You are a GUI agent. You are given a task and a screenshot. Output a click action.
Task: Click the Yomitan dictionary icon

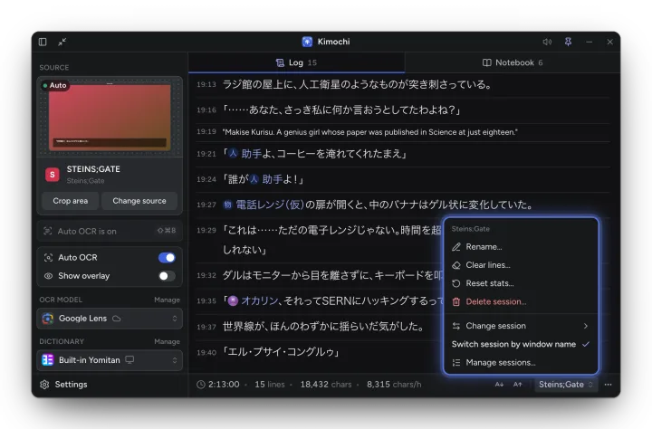48,360
